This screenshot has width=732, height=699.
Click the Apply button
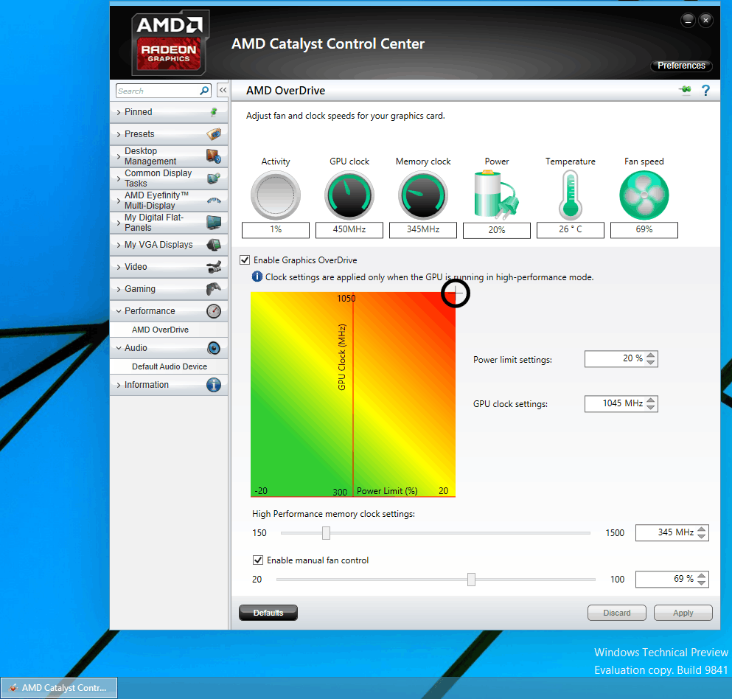tap(683, 613)
